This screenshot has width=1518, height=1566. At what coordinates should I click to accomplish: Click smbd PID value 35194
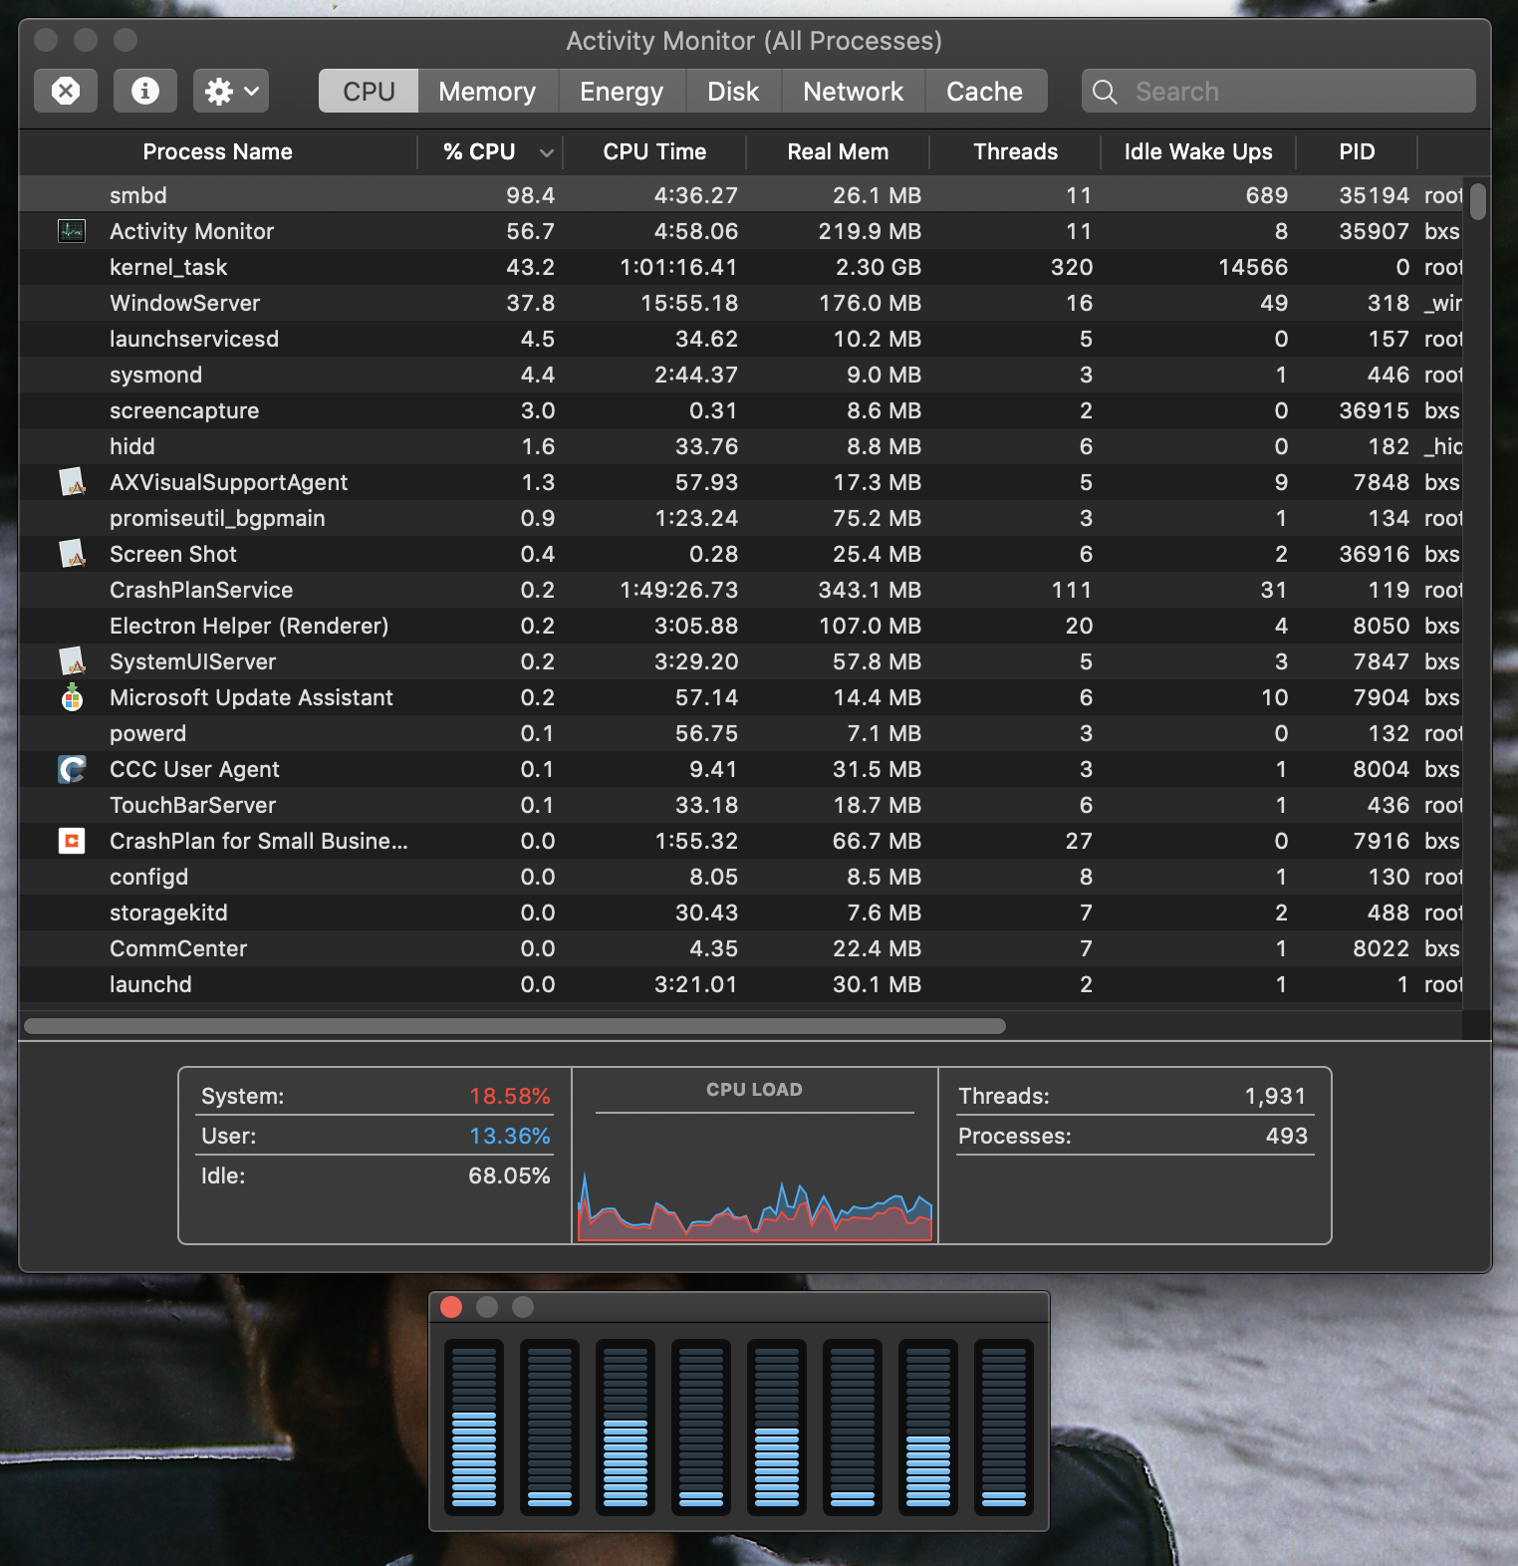[1374, 195]
